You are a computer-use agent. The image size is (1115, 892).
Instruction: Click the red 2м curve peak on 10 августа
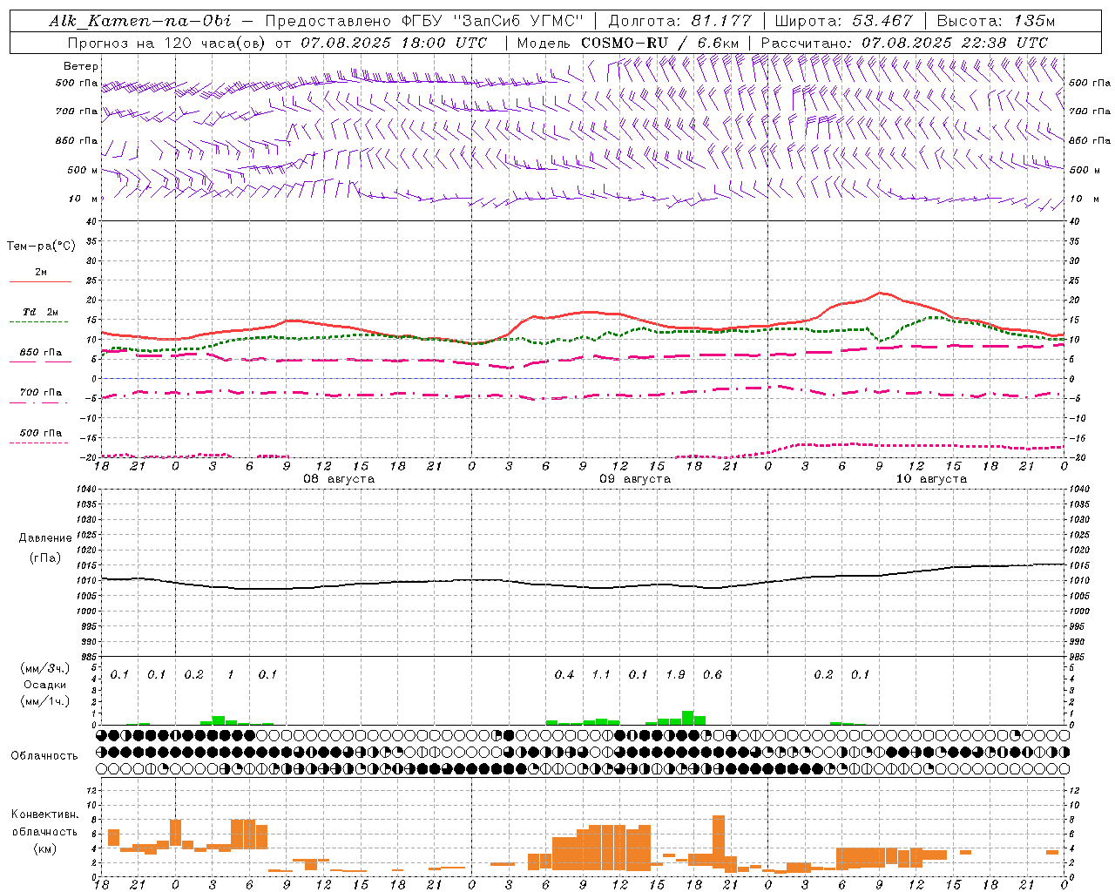tap(880, 293)
